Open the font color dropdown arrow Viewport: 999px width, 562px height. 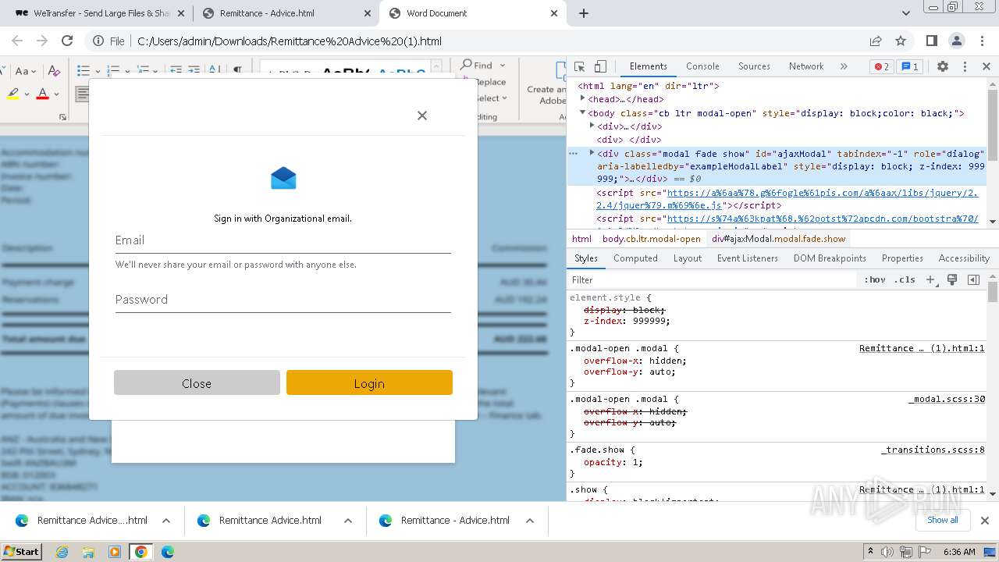[57, 94]
